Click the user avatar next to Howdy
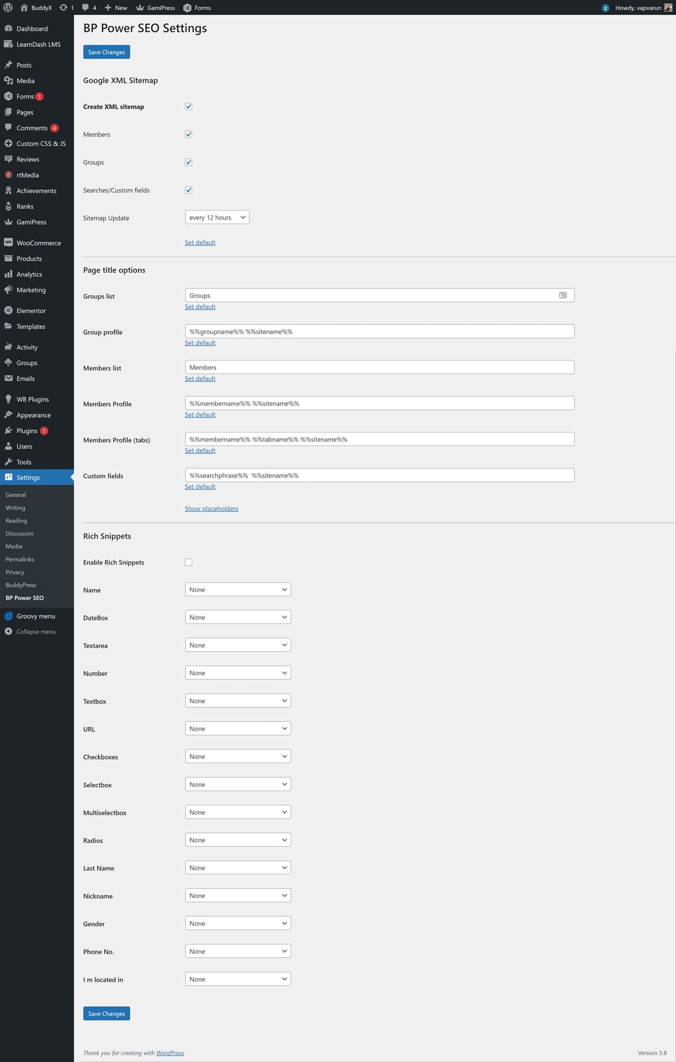The image size is (676, 1062). tap(668, 8)
